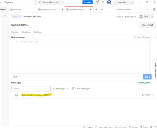Open the tab options three-dots icon
Viewport: 157px width, 128px height.
click(102, 10)
